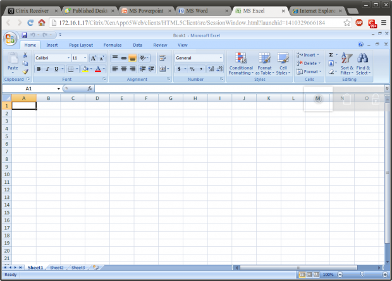Switch to Sheet2 worksheet tab
Screen dimensions: 392x281
tap(57, 268)
